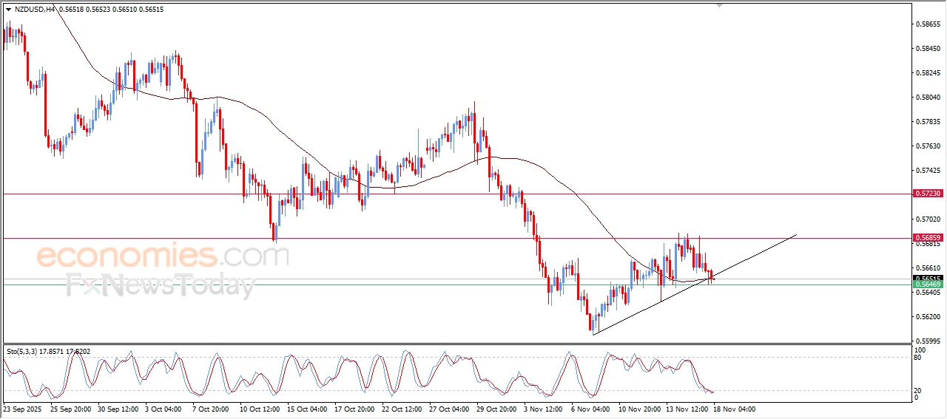Screen dimensions: 947x419
Task: Click the 0.57630 price axis label
Action: point(929,146)
